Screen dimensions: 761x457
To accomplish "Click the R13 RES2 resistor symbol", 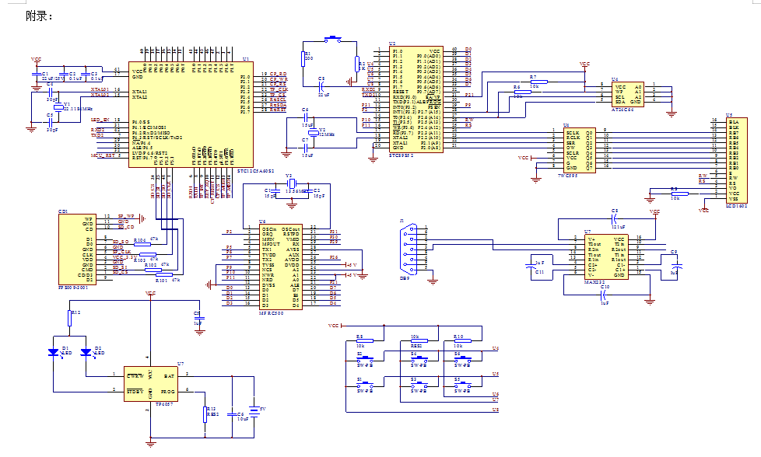I will coord(205,414).
